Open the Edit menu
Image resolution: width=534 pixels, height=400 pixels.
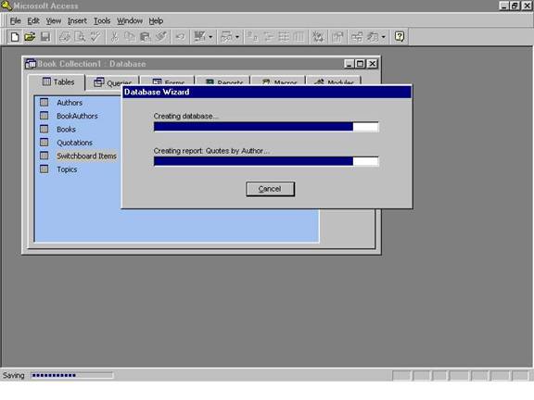[x=33, y=21]
